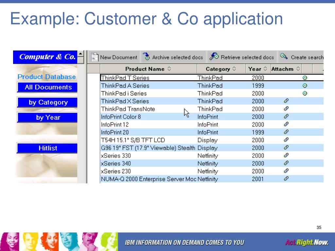Click the Create search magnifier icon
The width and height of the screenshot is (335, 251).
click(284, 56)
